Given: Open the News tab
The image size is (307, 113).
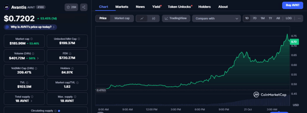Looking at the screenshot, I should click(140, 7).
